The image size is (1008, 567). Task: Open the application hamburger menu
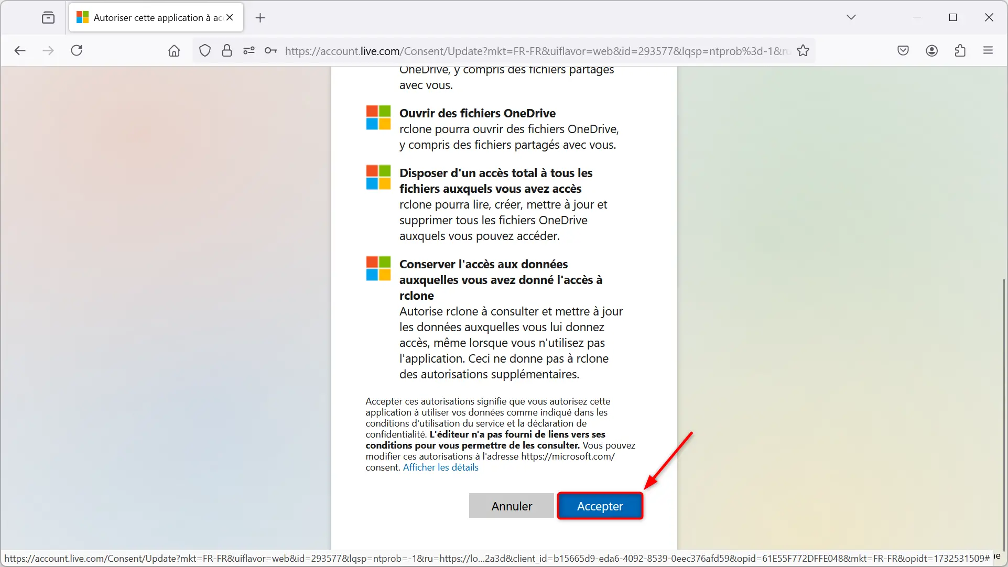coord(988,50)
